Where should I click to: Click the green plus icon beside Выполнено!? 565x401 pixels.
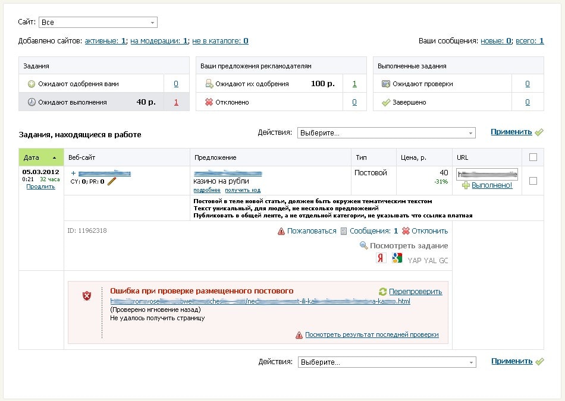click(466, 185)
